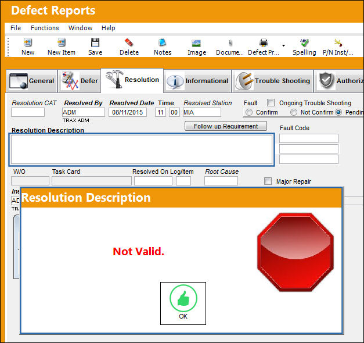Click the Resolved Station field MIA
The width and height of the screenshot is (364, 343).
(x=201, y=112)
